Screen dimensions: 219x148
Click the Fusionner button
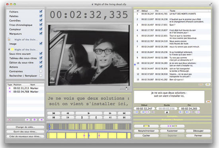(172, 131)
